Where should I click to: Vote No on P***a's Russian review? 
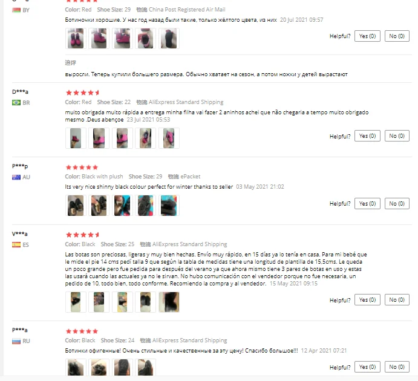point(397,367)
